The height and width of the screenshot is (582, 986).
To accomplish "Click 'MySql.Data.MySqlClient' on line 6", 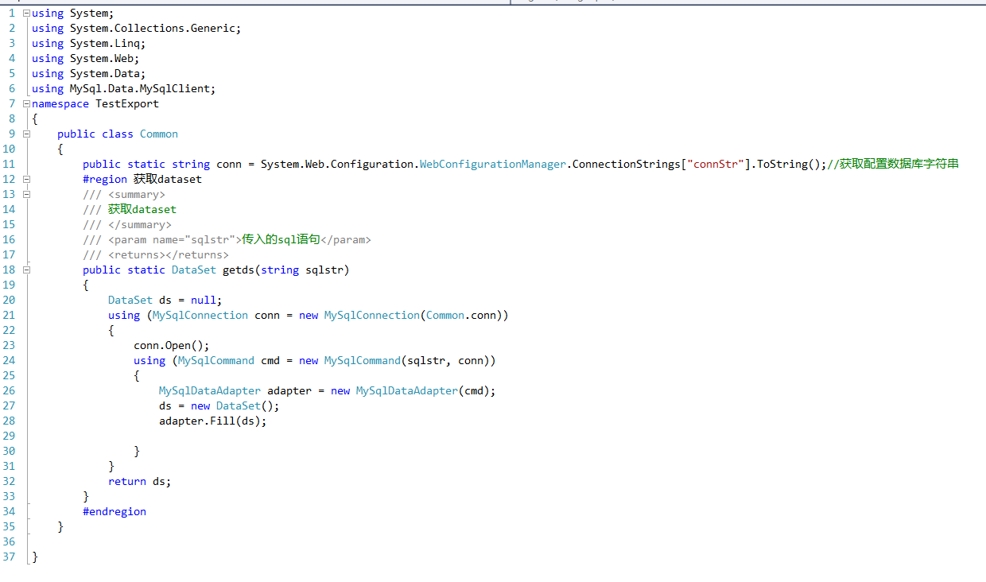I will coord(140,88).
